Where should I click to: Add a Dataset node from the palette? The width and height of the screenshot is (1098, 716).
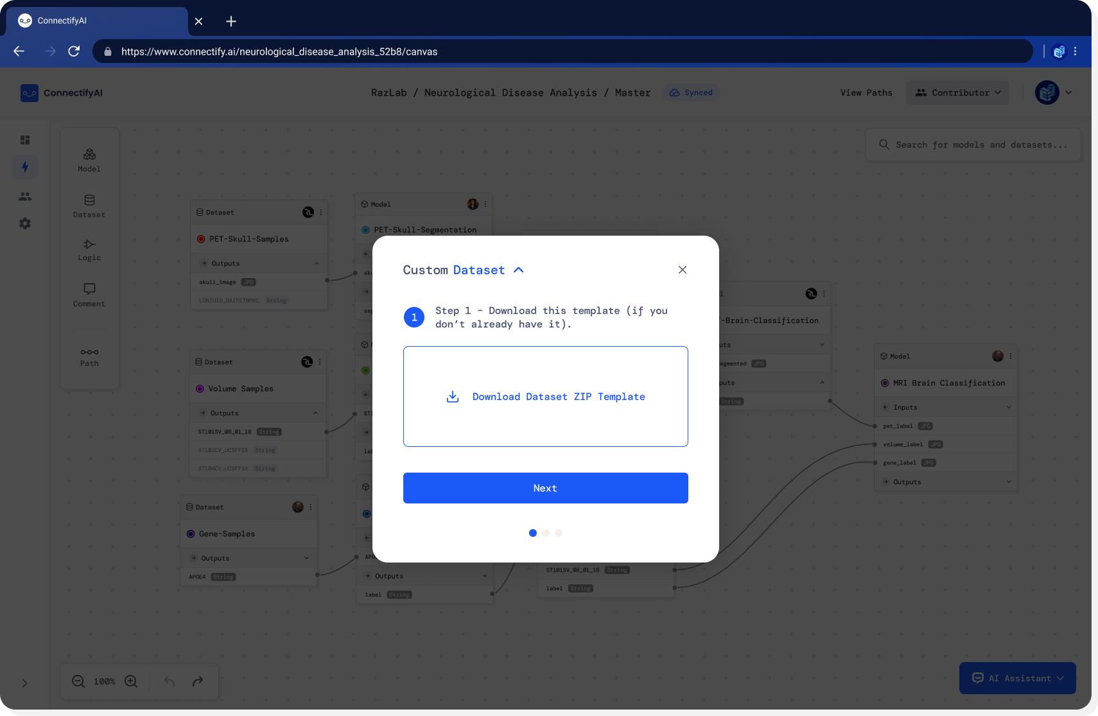point(89,206)
